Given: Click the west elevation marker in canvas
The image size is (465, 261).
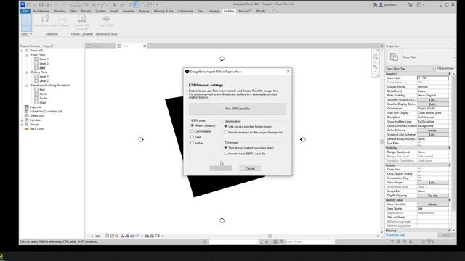Looking at the screenshot, I should (x=140, y=139).
